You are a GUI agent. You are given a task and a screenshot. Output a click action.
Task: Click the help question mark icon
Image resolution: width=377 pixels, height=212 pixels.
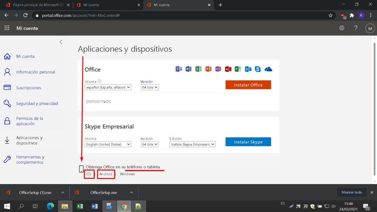click(356, 28)
